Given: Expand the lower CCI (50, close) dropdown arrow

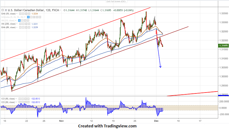Looking at the screenshot, I should pyautogui.click(x=16, y=102).
